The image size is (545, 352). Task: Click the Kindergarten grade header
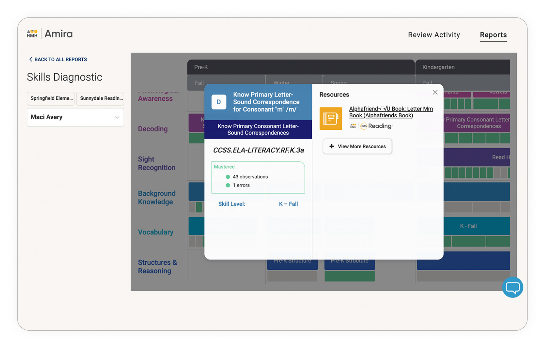(x=463, y=67)
